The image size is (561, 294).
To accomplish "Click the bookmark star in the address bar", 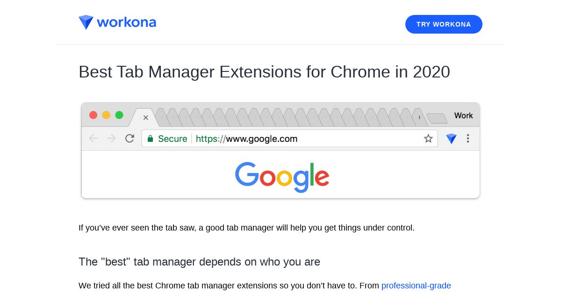I will [428, 139].
